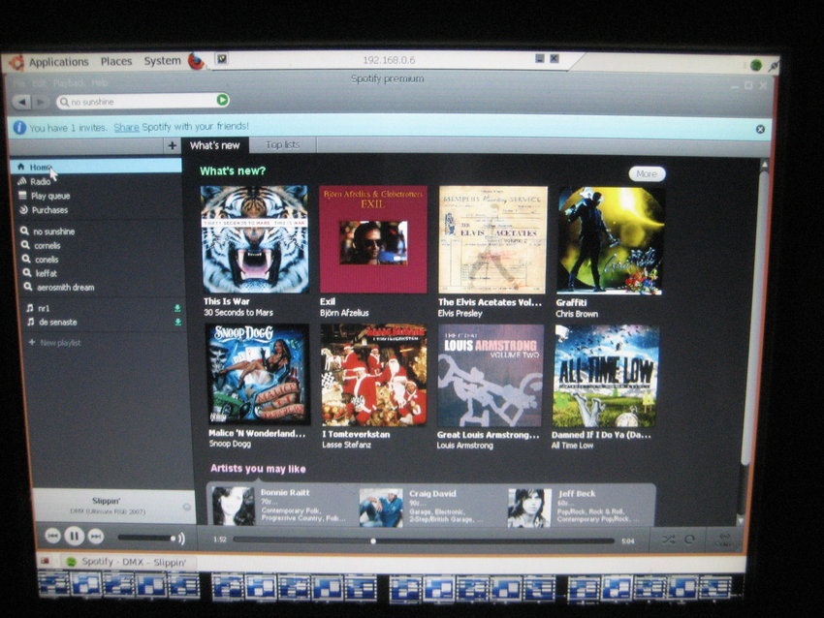Image resolution: width=824 pixels, height=618 pixels.
Task: Open the 'de senaste' playlist
Action: (57, 322)
